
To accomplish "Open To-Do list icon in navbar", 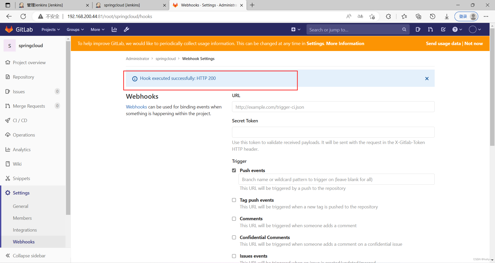I will pyautogui.click(x=443, y=29).
